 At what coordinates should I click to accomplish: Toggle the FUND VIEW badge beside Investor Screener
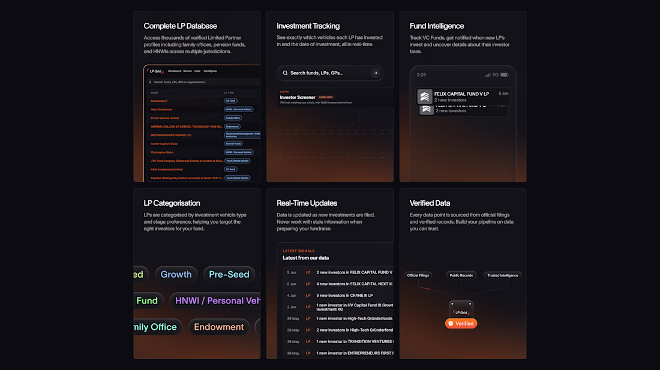pos(326,97)
